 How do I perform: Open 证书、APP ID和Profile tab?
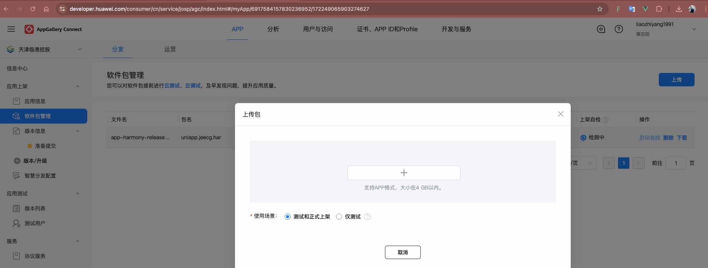[387, 29]
